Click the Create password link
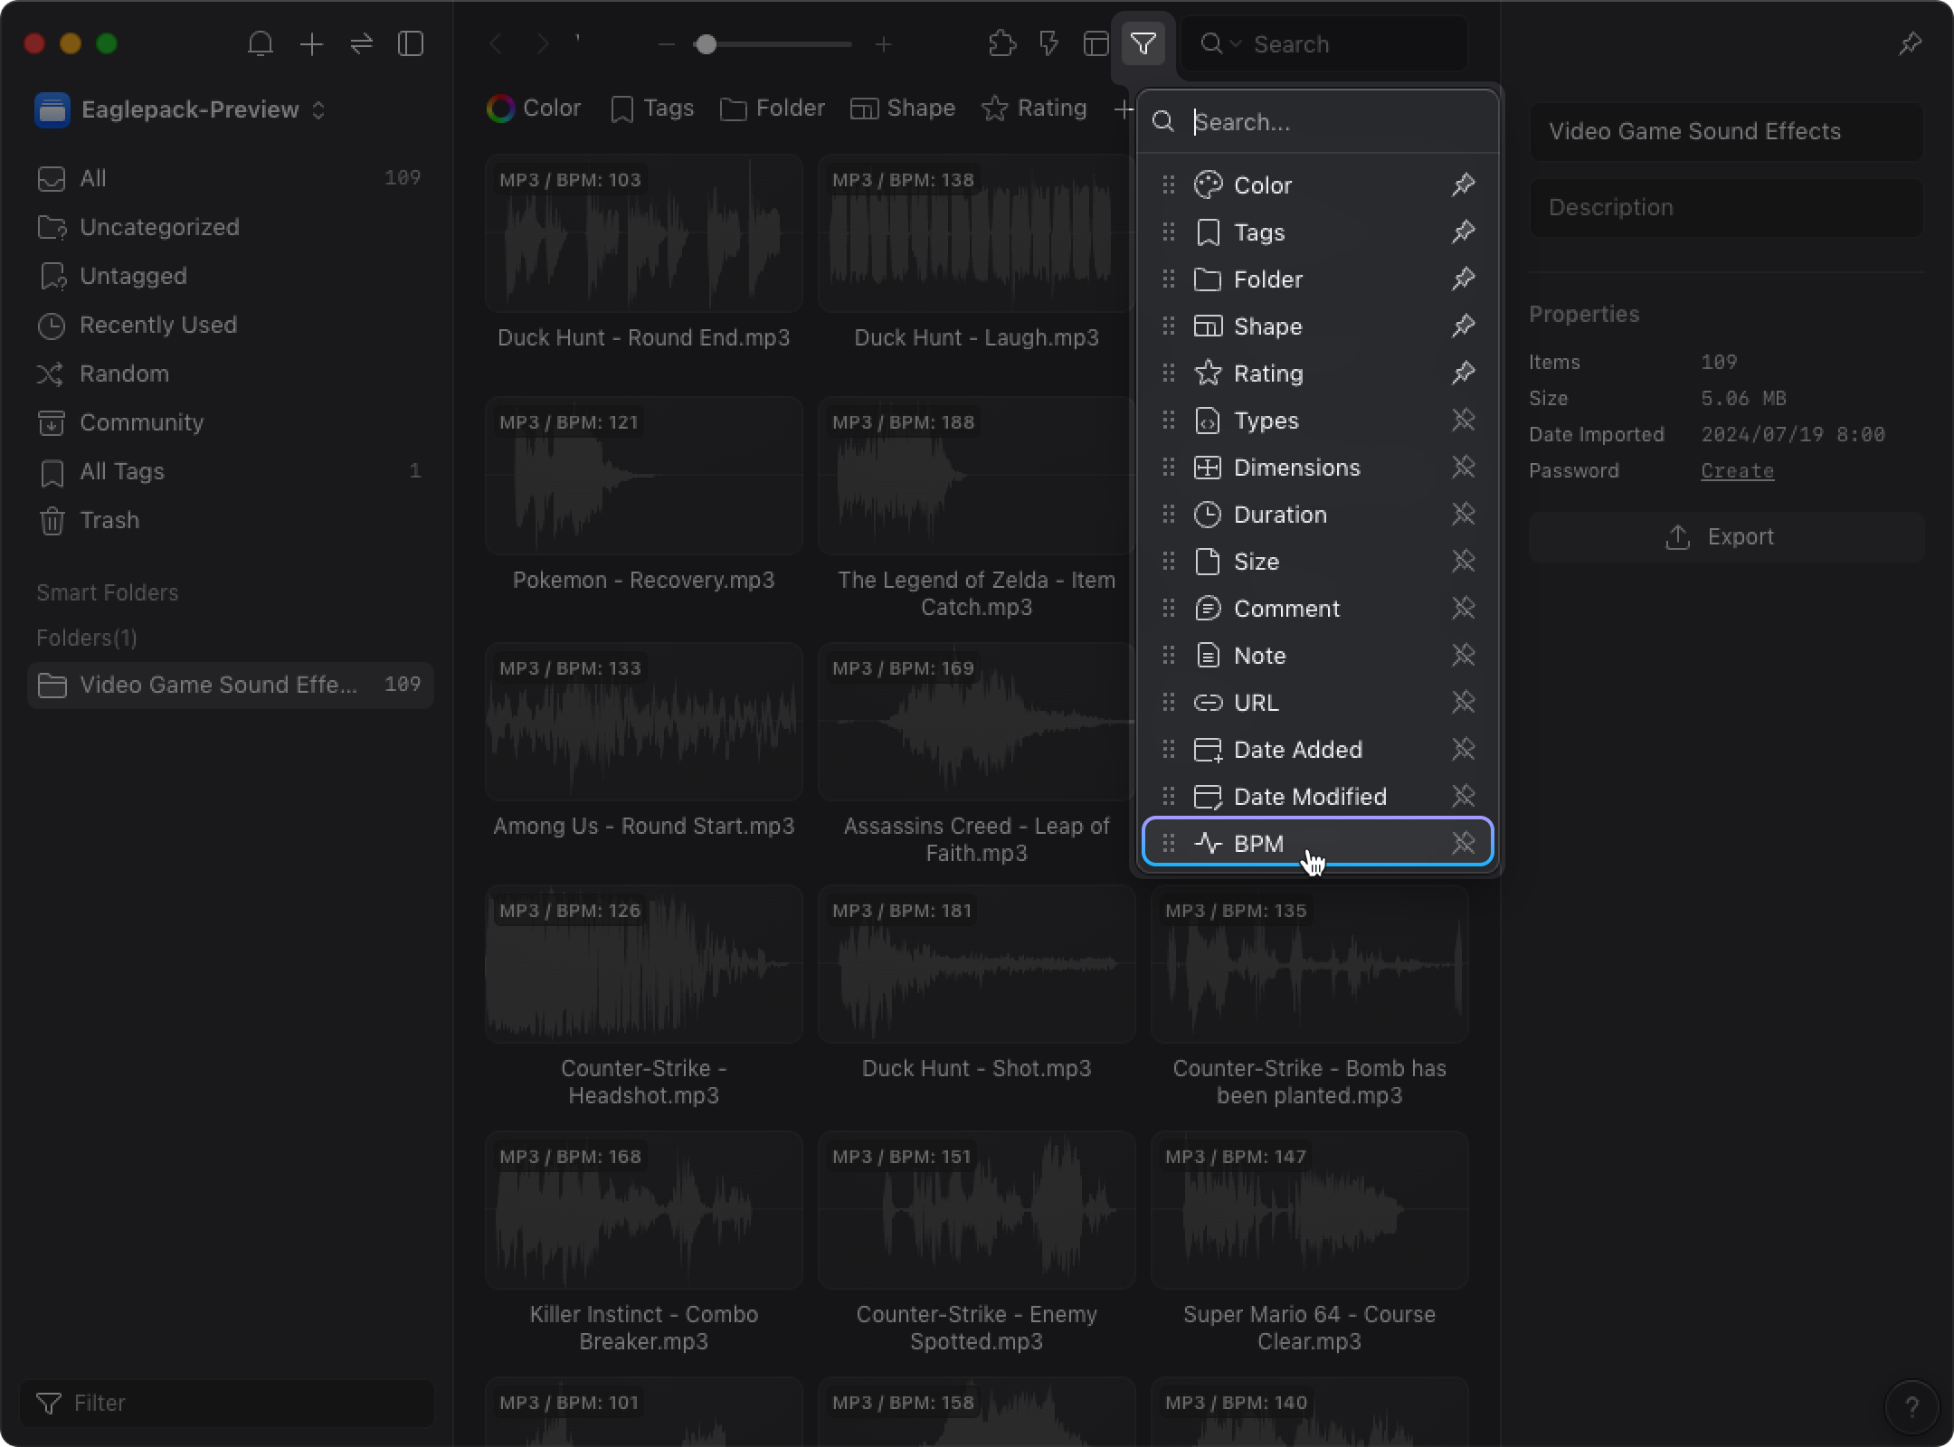The height and width of the screenshot is (1447, 1954). pyautogui.click(x=1738, y=469)
